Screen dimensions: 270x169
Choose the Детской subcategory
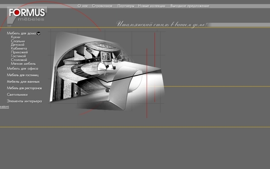(x=18, y=45)
